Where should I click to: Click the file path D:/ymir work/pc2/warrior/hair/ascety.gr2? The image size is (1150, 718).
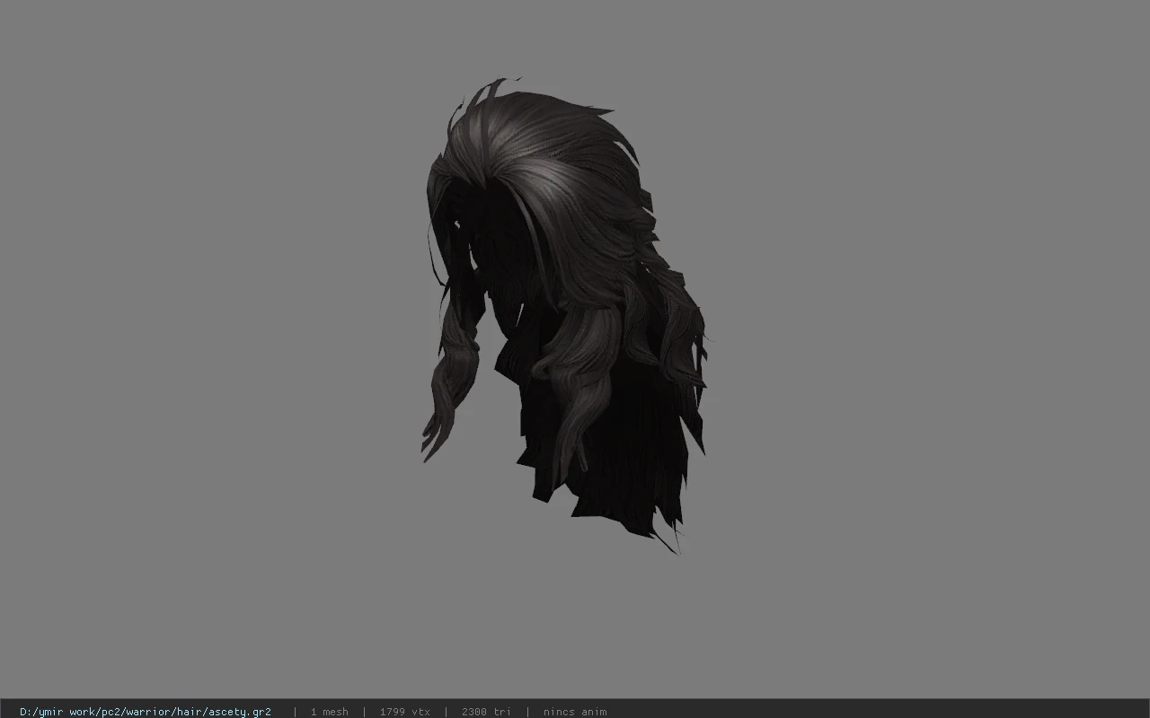(146, 712)
